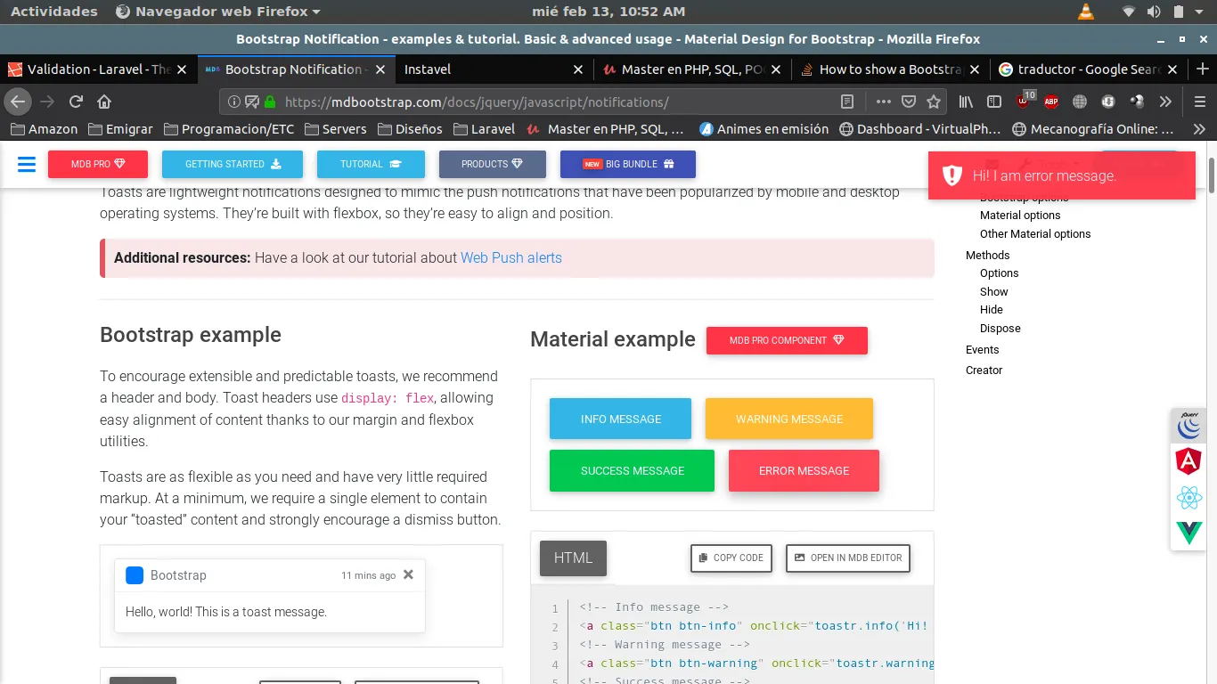The width and height of the screenshot is (1217, 684).
Task: Open the Firefox library
Action: tap(966, 102)
